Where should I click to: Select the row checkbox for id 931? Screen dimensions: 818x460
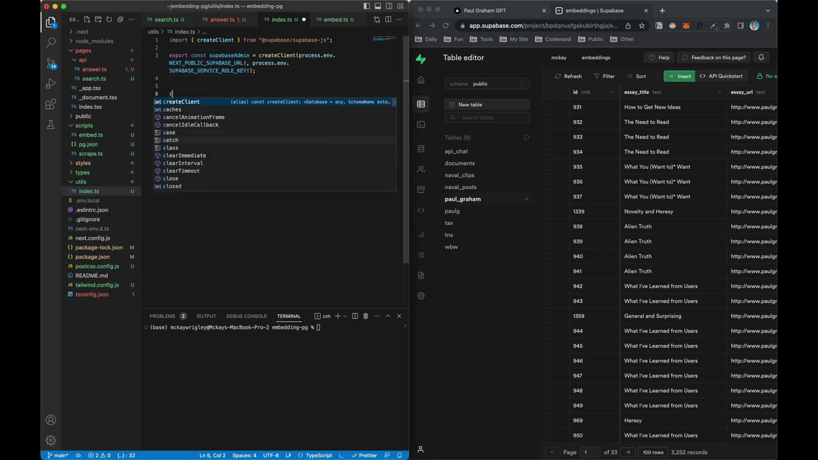549,107
